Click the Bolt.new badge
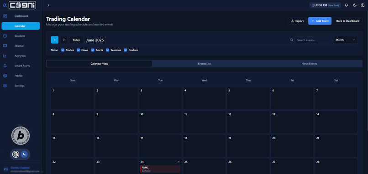Image resolution: width=368 pixels, height=174 pixels. point(21,136)
